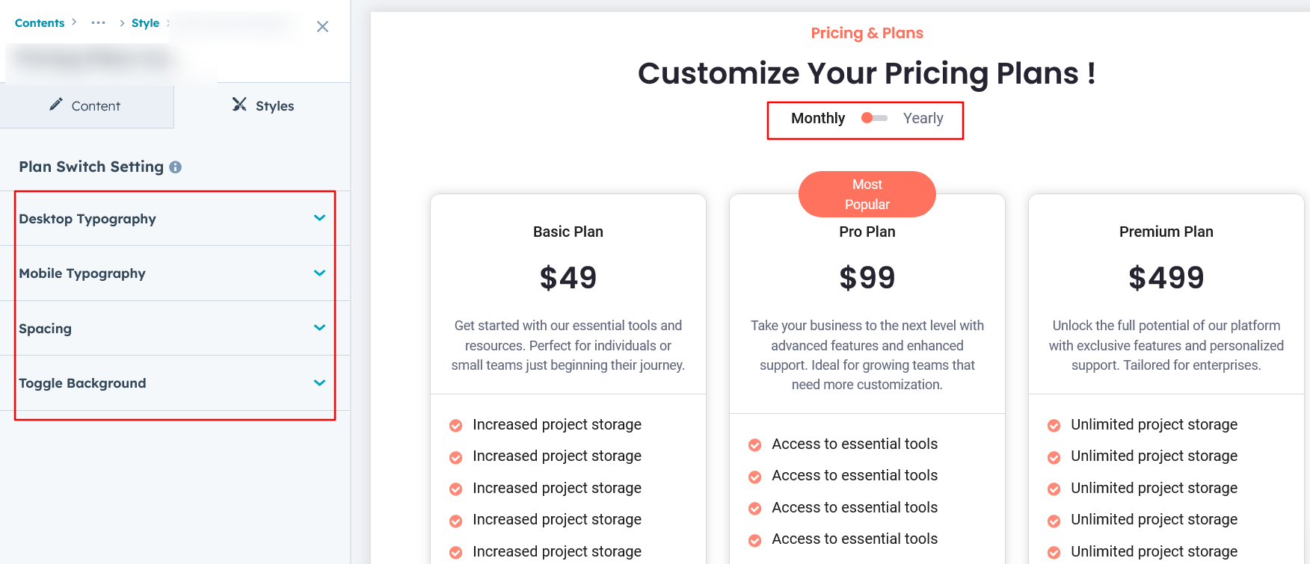
Task: Expand the Spacing section
Action: [x=319, y=328]
